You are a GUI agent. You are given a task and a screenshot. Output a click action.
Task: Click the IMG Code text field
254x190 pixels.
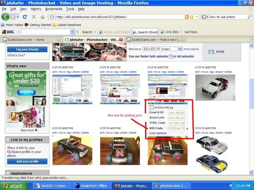[177, 128]
